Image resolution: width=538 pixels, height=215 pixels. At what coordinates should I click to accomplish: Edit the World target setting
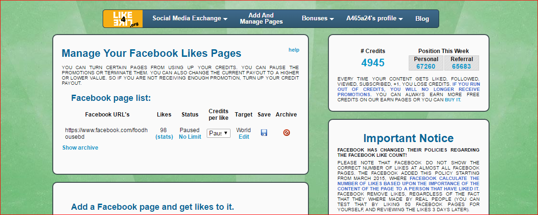pos(244,137)
